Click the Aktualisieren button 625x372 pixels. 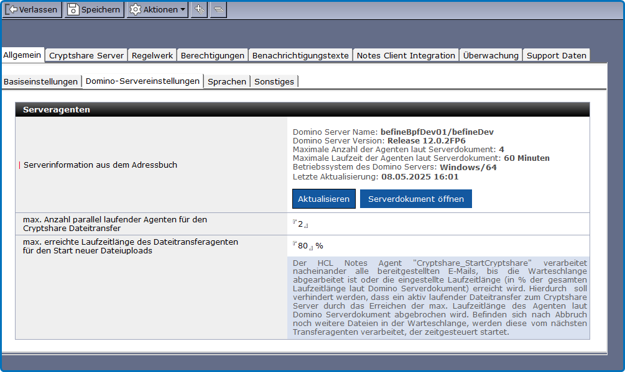click(323, 199)
